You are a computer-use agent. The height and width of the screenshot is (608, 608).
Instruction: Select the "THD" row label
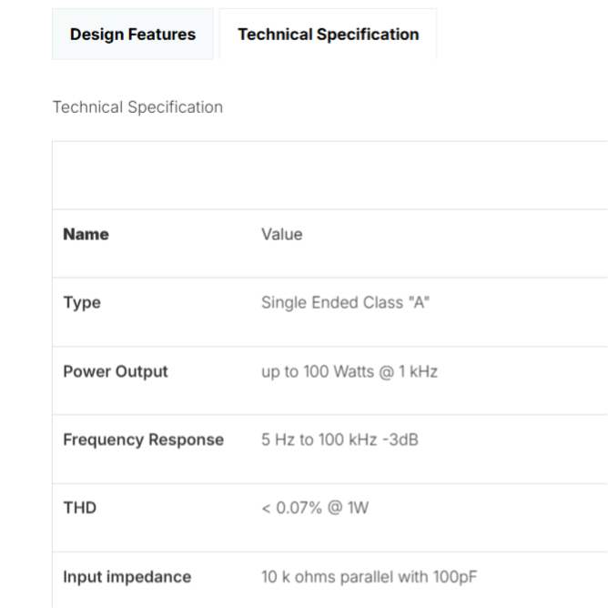pyautogui.click(x=79, y=508)
